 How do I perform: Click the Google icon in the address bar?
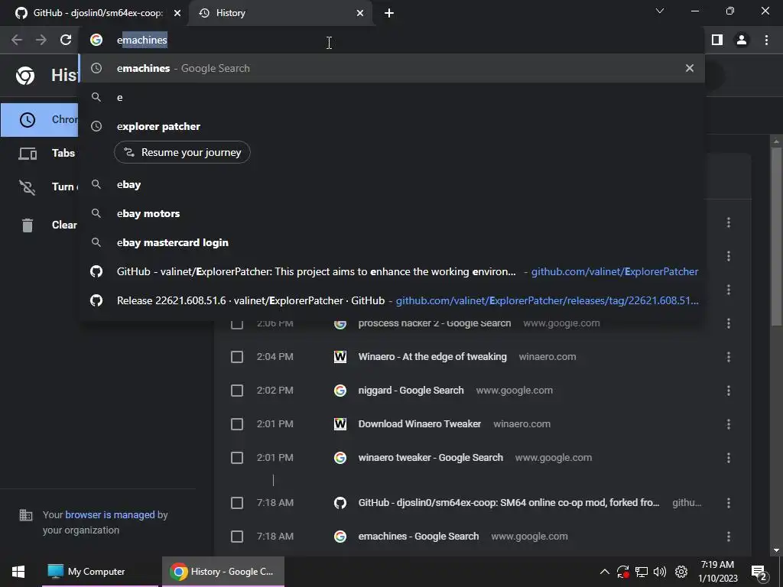(x=96, y=40)
